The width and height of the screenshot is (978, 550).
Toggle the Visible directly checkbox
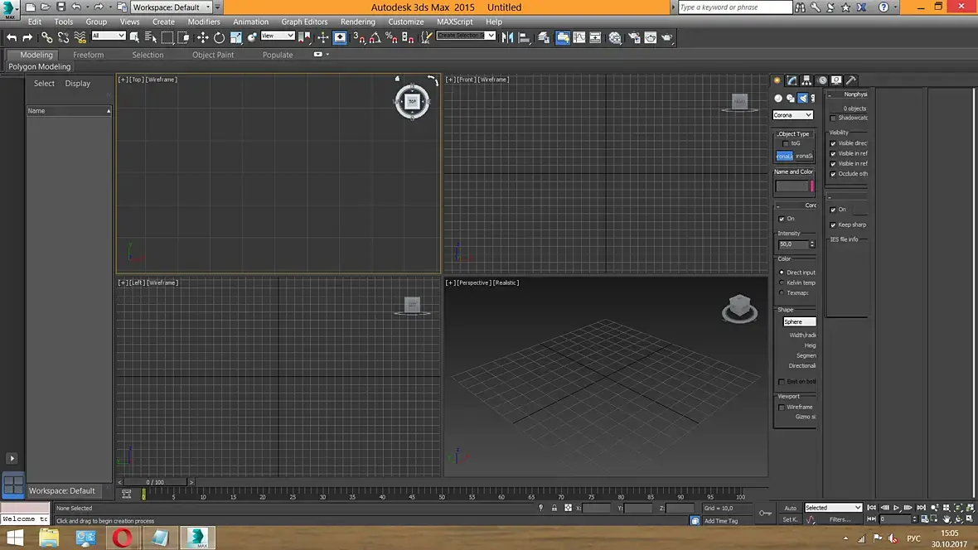[x=833, y=143]
